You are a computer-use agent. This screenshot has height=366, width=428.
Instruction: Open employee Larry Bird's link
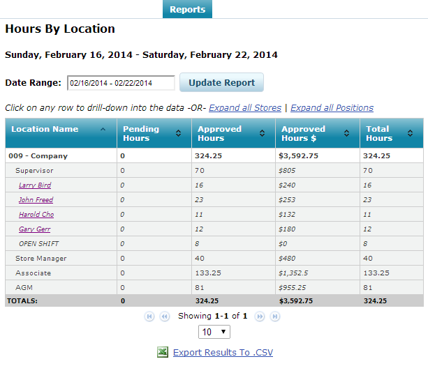tap(35, 185)
